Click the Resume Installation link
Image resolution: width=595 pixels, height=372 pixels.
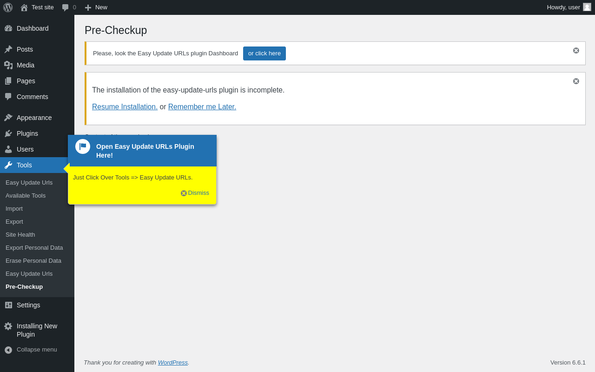click(x=125, y=107)
